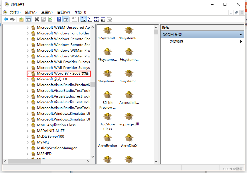Select the AcroBroker DCOM component icon
This screenshot has width=247, height=173.
pos(108,139)
